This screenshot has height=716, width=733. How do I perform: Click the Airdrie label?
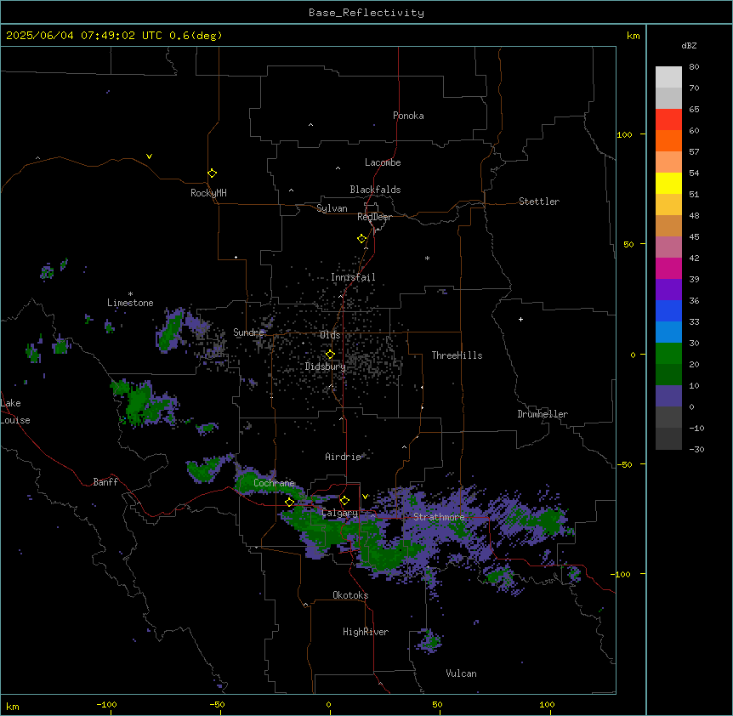[x=343, y=457]
